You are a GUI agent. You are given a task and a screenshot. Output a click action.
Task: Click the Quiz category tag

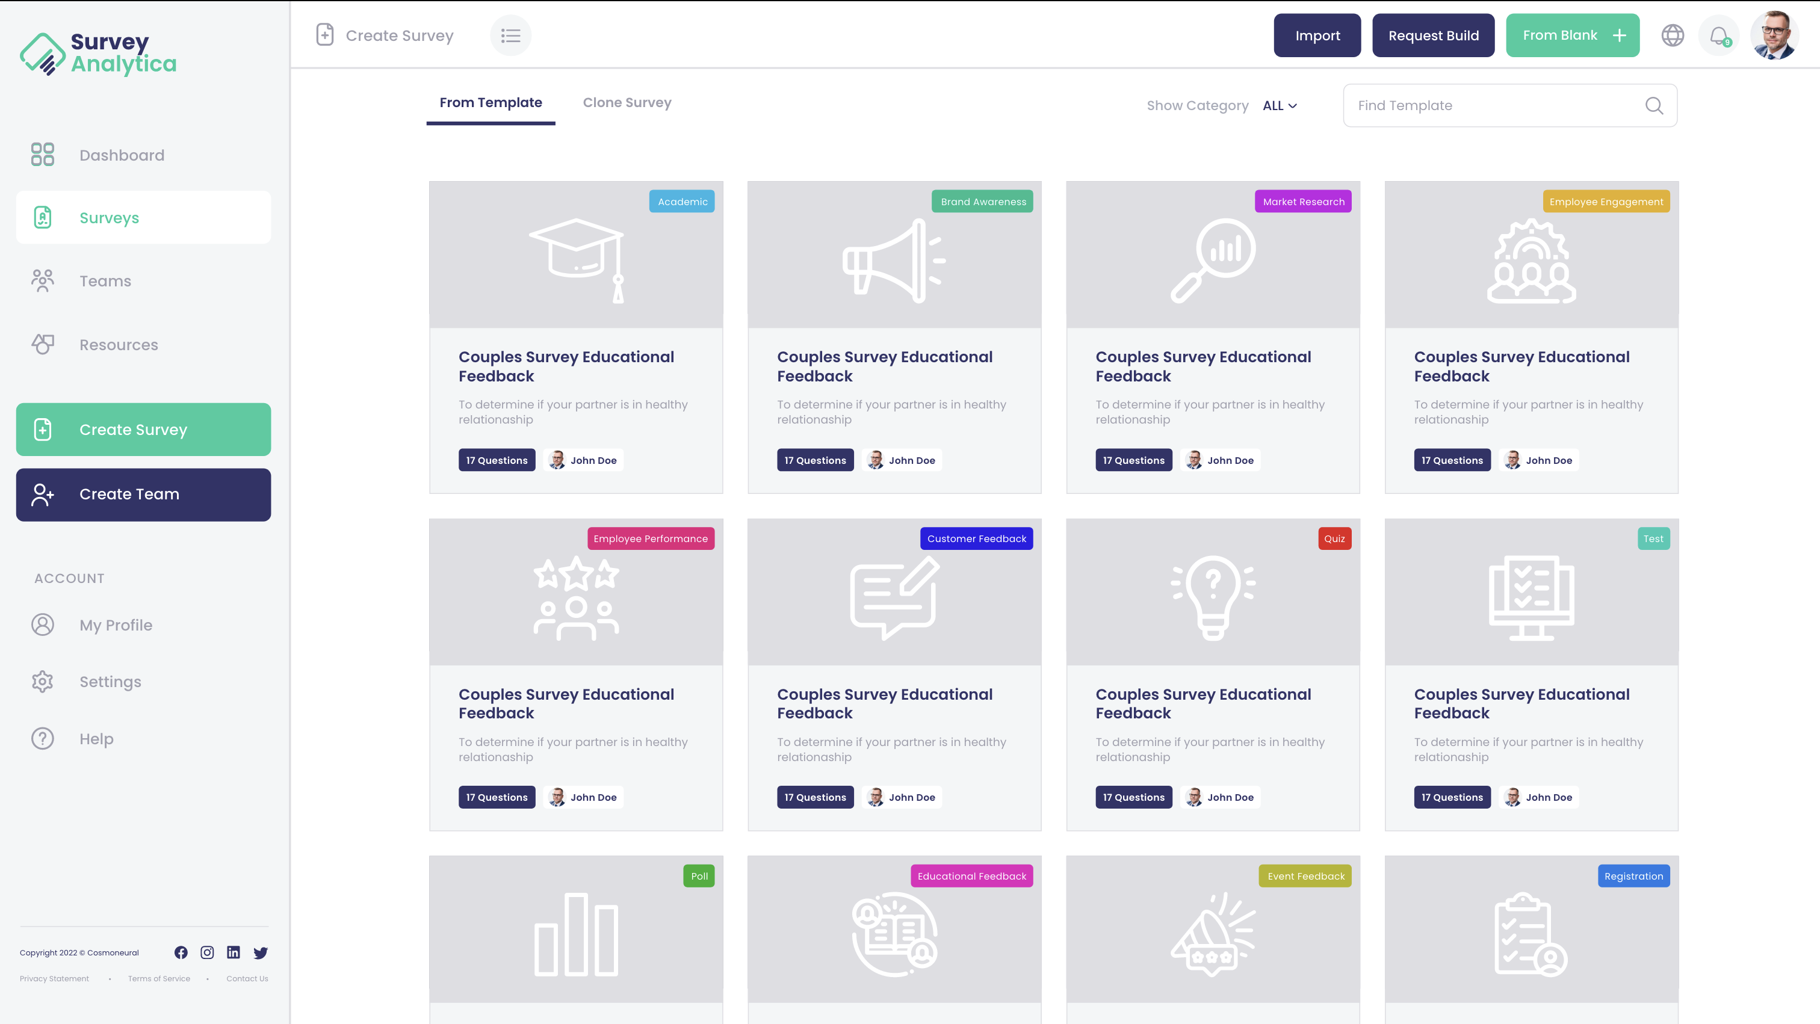click(x=1335, y=539)
